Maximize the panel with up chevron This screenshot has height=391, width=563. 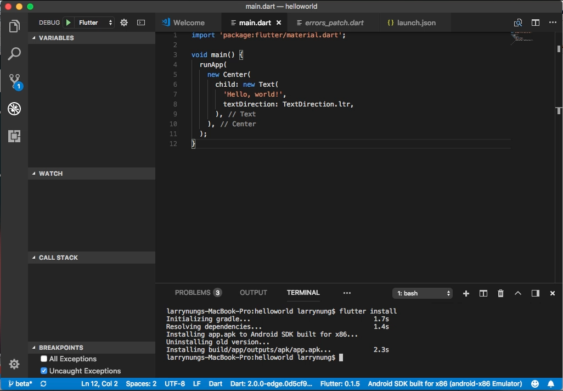[518, 293]
